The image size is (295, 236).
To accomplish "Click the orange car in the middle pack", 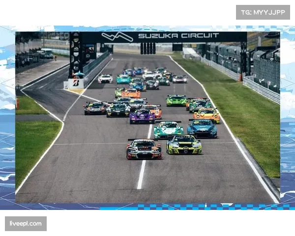I will pos(131,93).
